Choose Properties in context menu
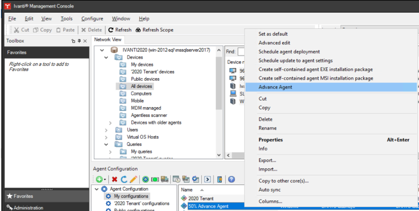 pos(331,140)
